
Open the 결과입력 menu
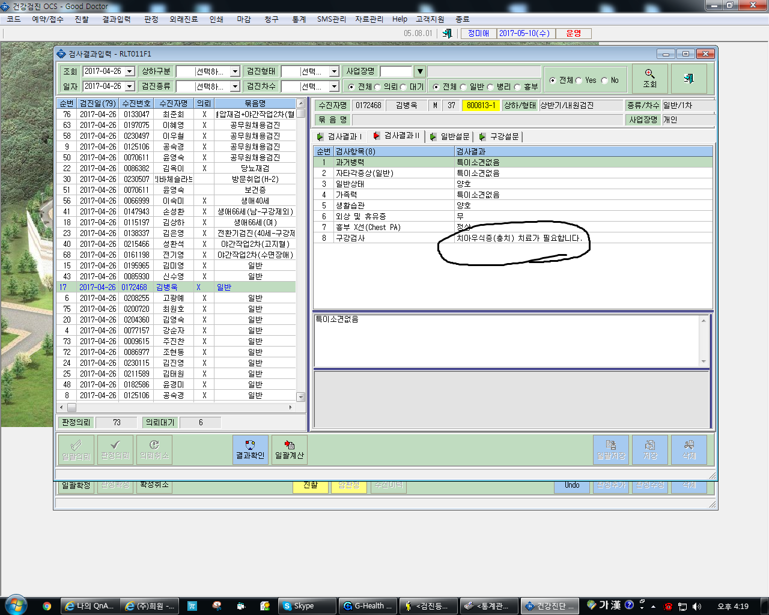point(116,19)
